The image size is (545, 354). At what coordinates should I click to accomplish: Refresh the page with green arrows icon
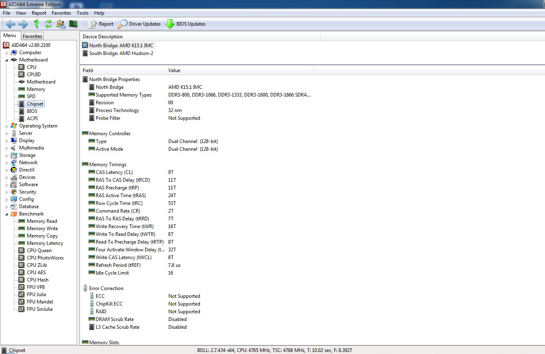49,24
